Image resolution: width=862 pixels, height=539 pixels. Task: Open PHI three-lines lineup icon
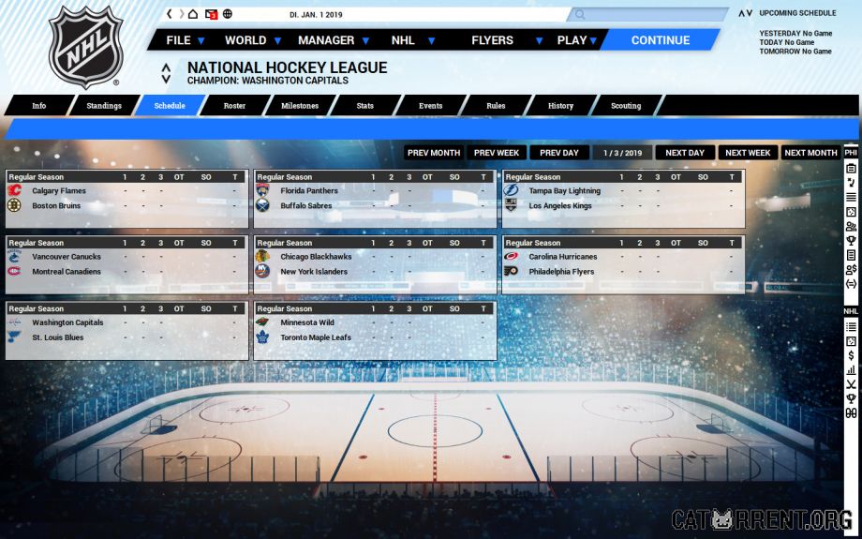(x=851, y=198)
